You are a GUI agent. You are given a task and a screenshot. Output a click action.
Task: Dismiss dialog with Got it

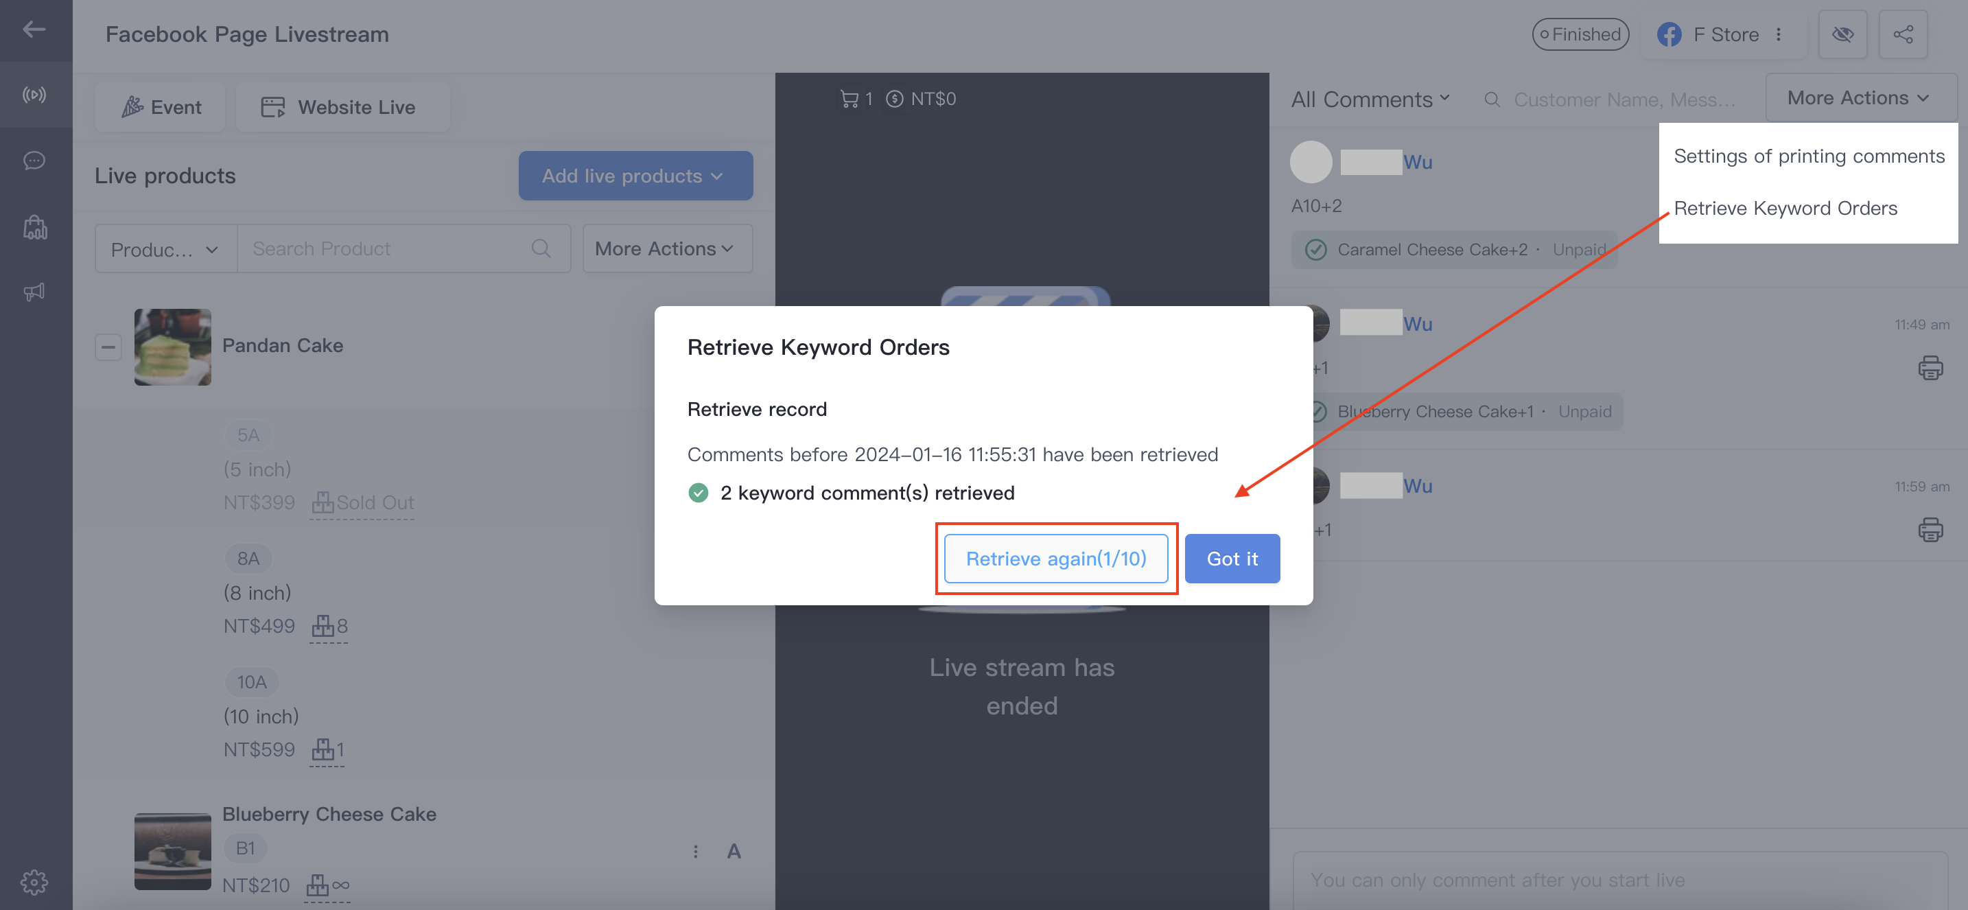(x=1232, y=559)
